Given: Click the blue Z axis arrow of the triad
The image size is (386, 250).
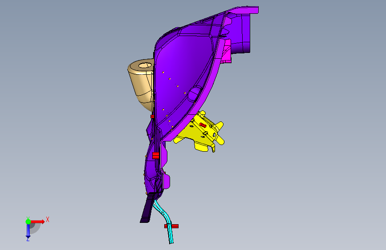Looking at the screenshot, I should (28, 231).
